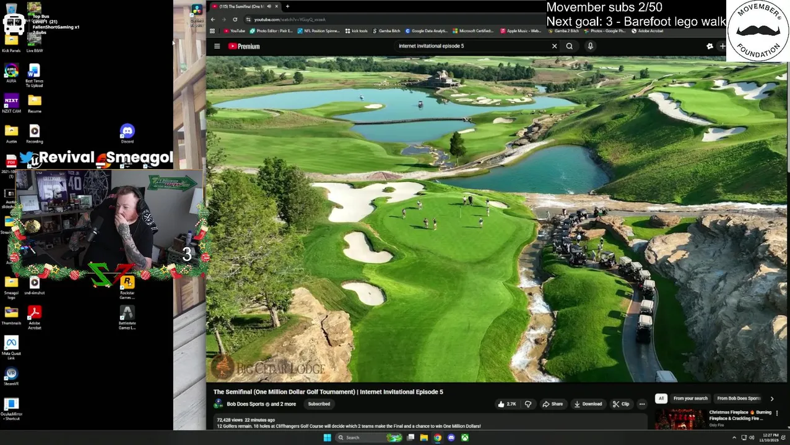Open Discord from the taskbar
The width and height of the screenshot is (790, 445).
click(451, 438)
